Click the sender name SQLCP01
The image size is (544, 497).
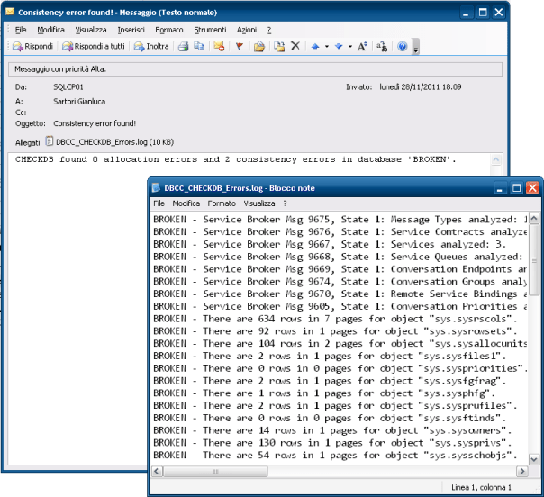click(x=68, y=86)
